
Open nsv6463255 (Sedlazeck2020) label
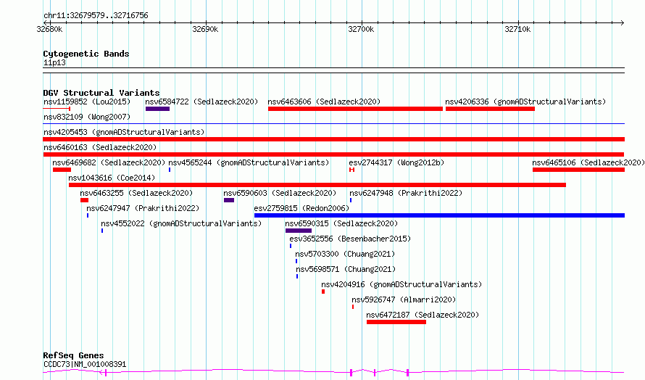coord(136,193)
